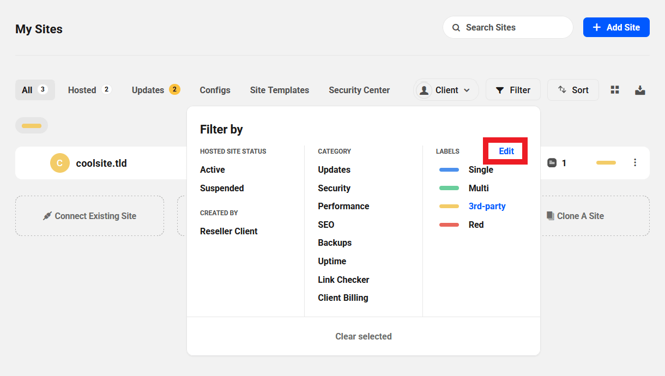Click the Add Site button
665x376 pixels.
(616, 27)
